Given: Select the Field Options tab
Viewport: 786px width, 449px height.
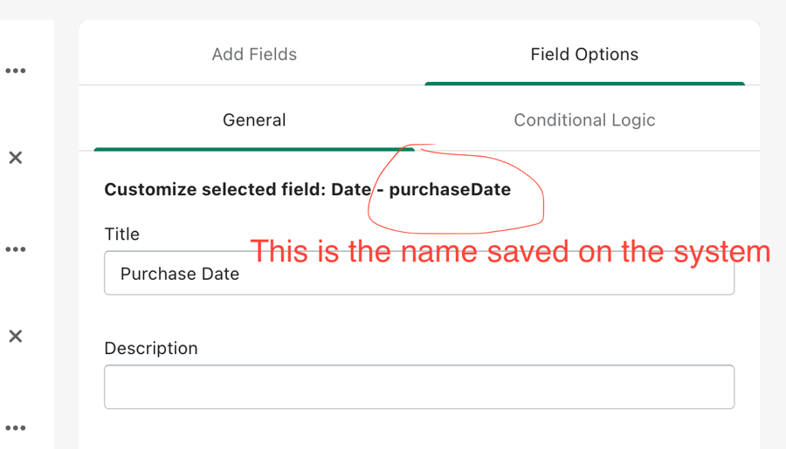Looking at the screenshot, I should pos(584,54).
